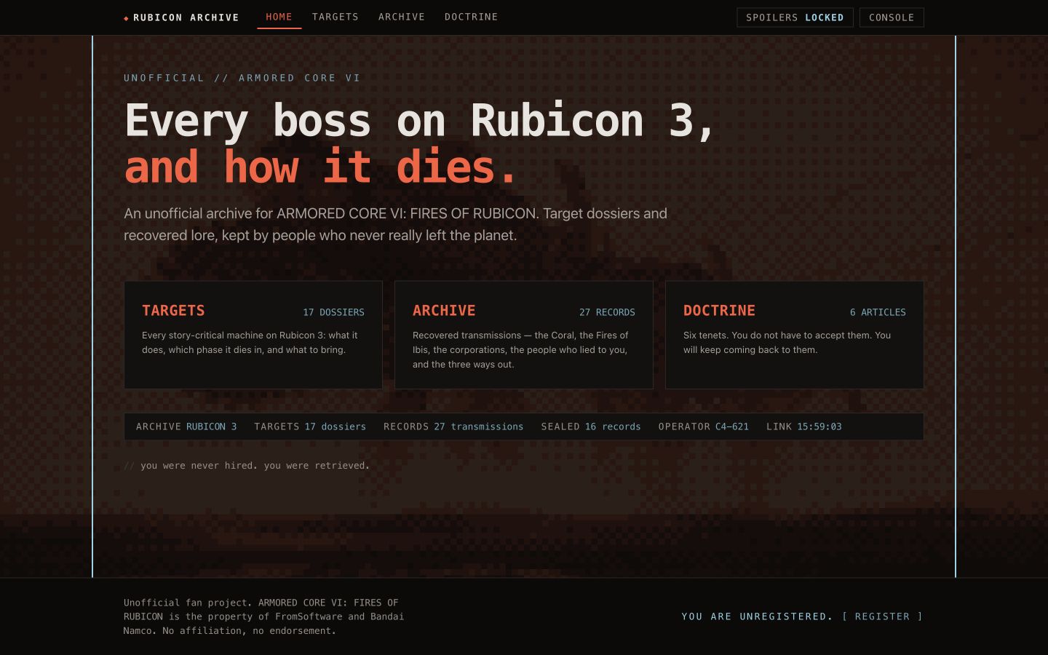1048x655 pixels.
Task: Open the Rubicon Archive home logo link
Action: (x=181, y=17)
